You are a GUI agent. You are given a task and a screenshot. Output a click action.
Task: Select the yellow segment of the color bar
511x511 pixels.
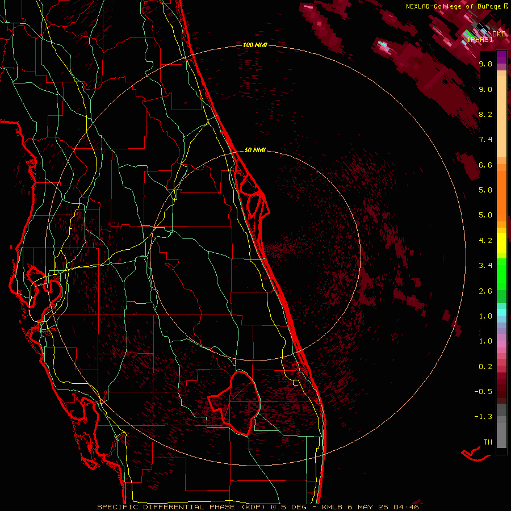click(501, 243)
